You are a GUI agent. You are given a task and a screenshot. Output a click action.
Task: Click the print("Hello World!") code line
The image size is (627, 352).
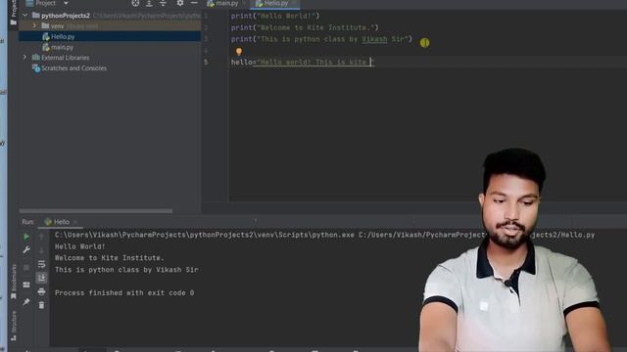click(x=275, y=16)
